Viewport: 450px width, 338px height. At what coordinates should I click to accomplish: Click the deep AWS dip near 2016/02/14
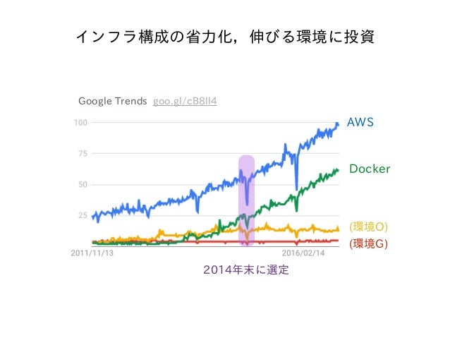coord(296,188)
